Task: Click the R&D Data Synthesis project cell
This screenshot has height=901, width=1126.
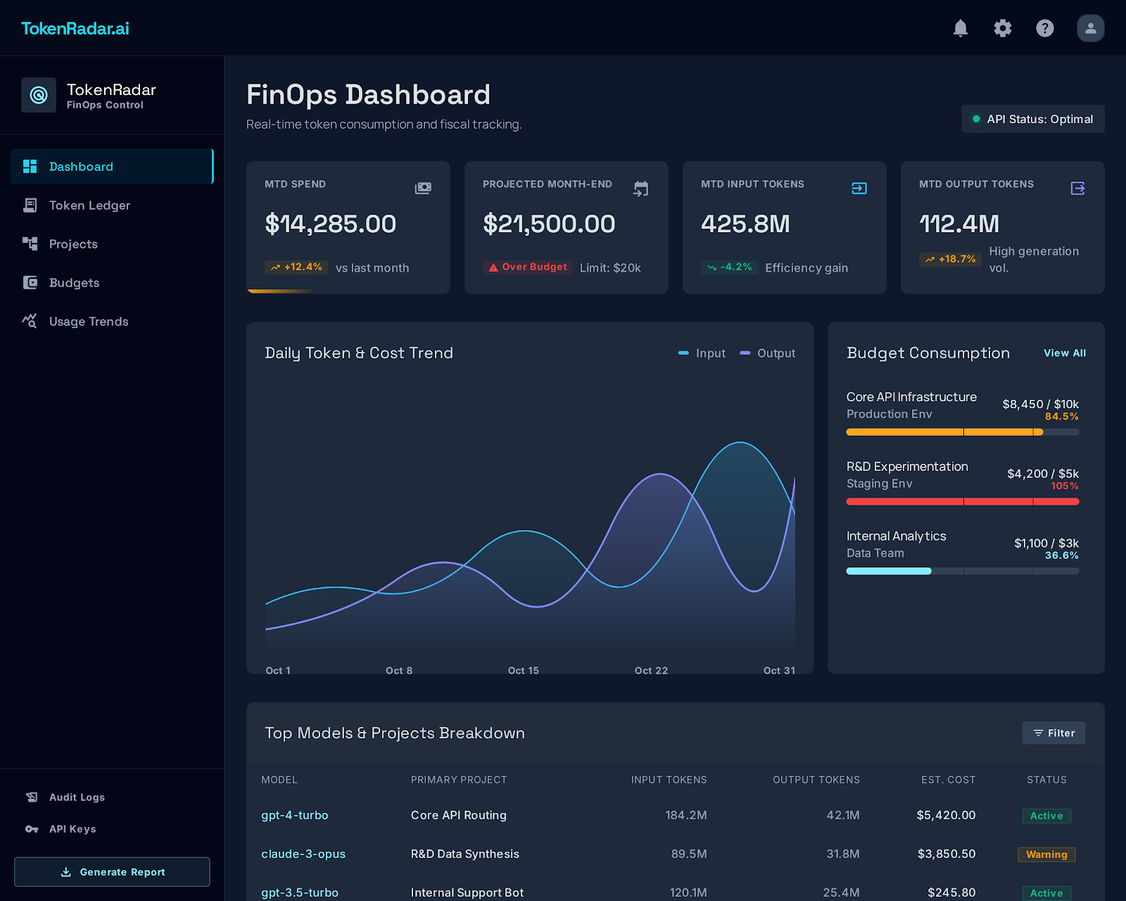Action: pos(465,854)
